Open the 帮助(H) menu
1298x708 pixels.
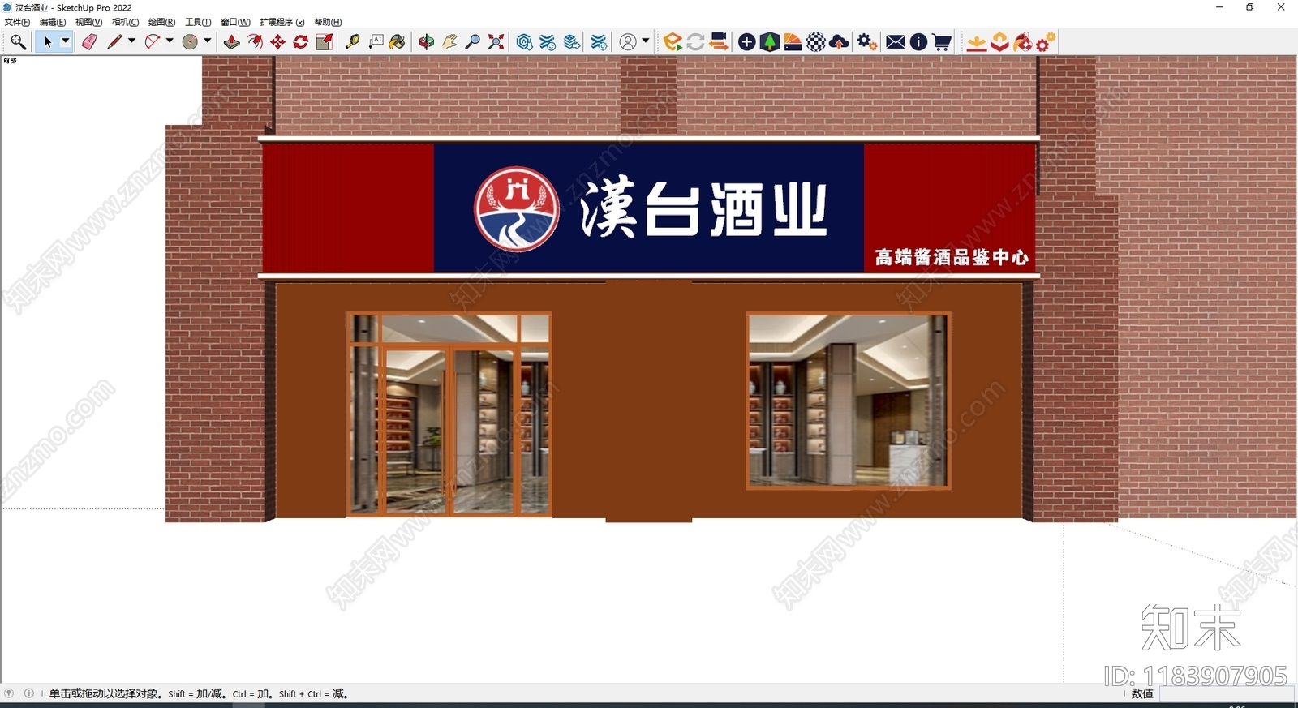tap(328, 22)
